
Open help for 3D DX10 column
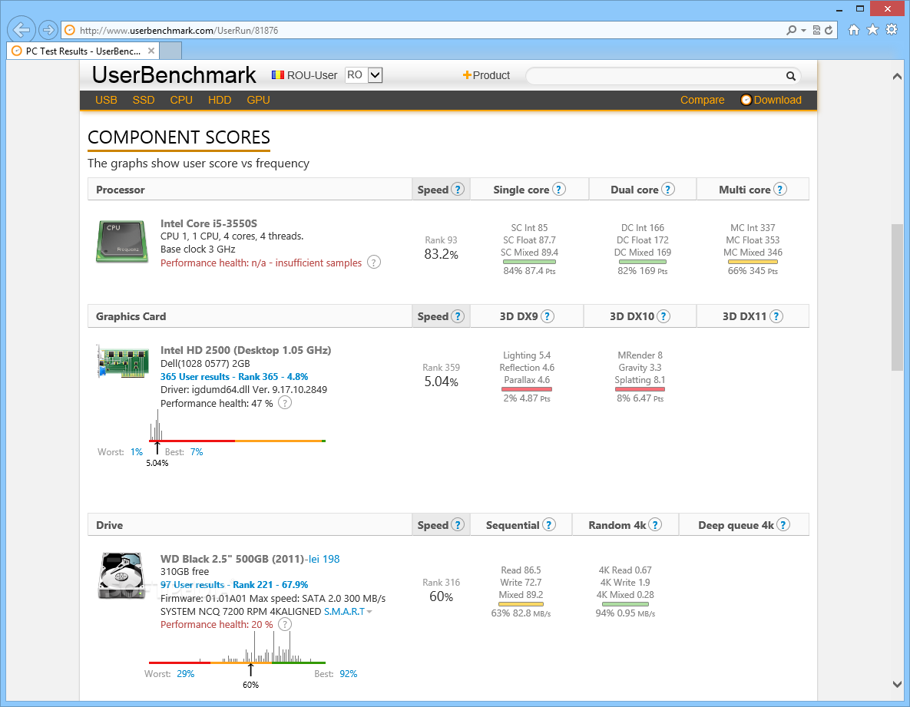click(x=663, y=316)
